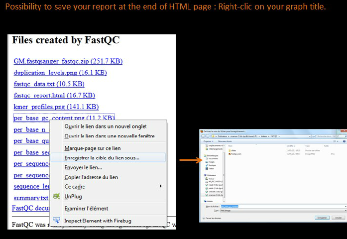347x239 pixels.
Task: Choose Ouvrir le lien dans un nouvel onglet
Action: coord(105,126)
